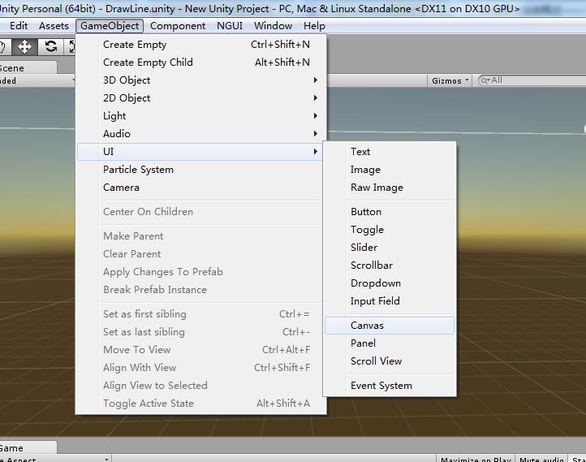Image resolution: width=586 pixels, height=462 pixels.
Task: Add a UI Scrollbar element
Action: 390,266
